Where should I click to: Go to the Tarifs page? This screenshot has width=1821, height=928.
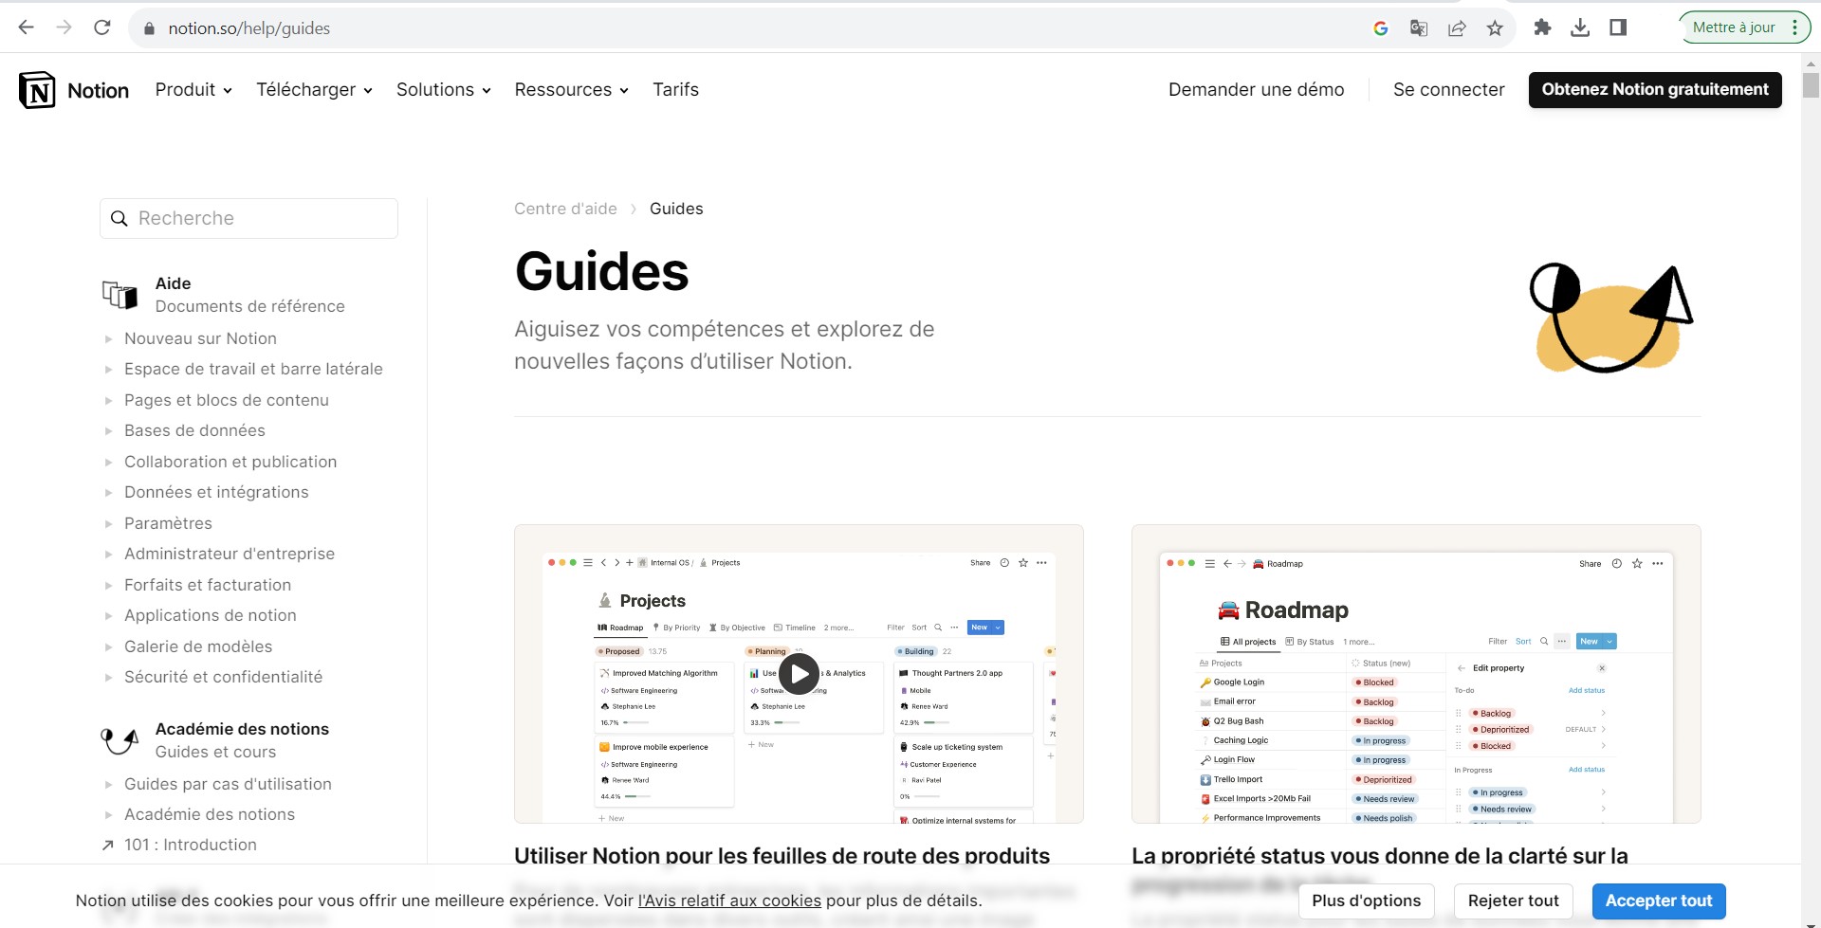(675, 90)
